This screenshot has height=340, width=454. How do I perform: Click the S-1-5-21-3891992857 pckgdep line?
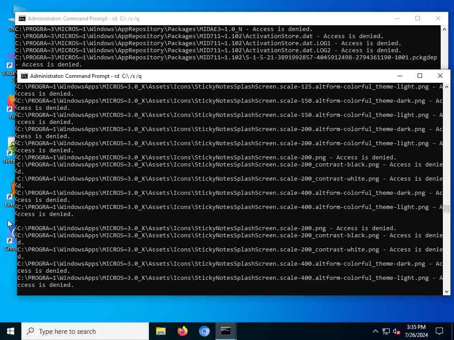coord(226,61)
